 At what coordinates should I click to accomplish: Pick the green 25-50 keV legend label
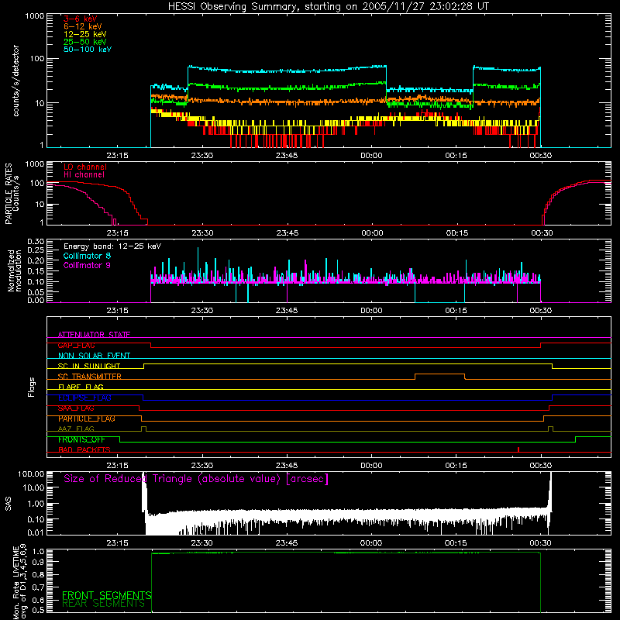pyautogui.click(x=85, y=42)
